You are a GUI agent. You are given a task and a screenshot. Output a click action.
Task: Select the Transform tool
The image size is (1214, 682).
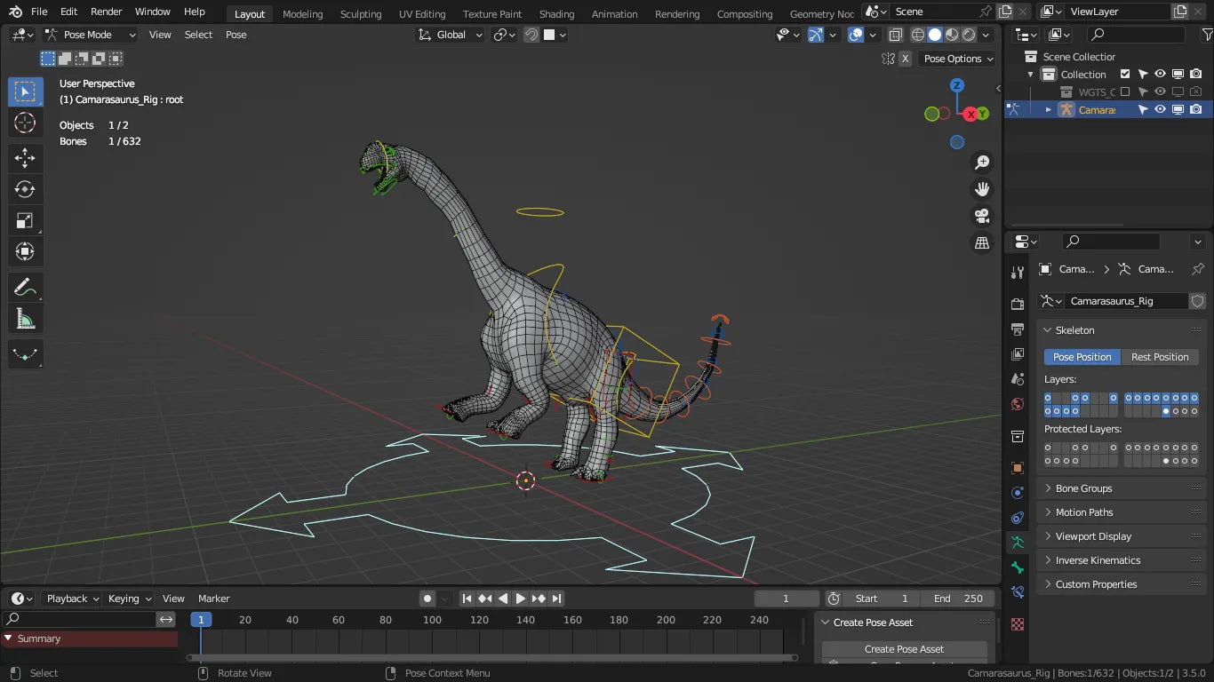[25, 251]
